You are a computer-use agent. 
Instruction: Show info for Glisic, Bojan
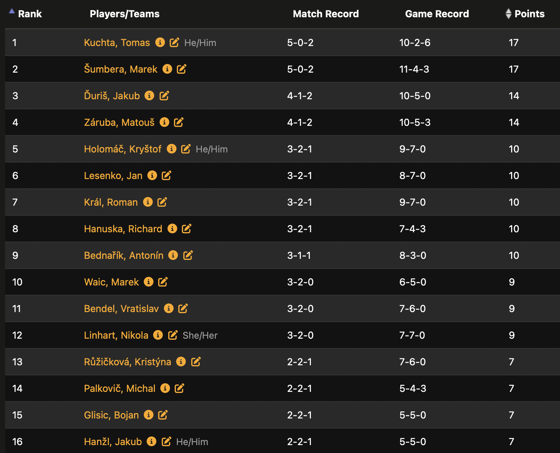[148, 415]
